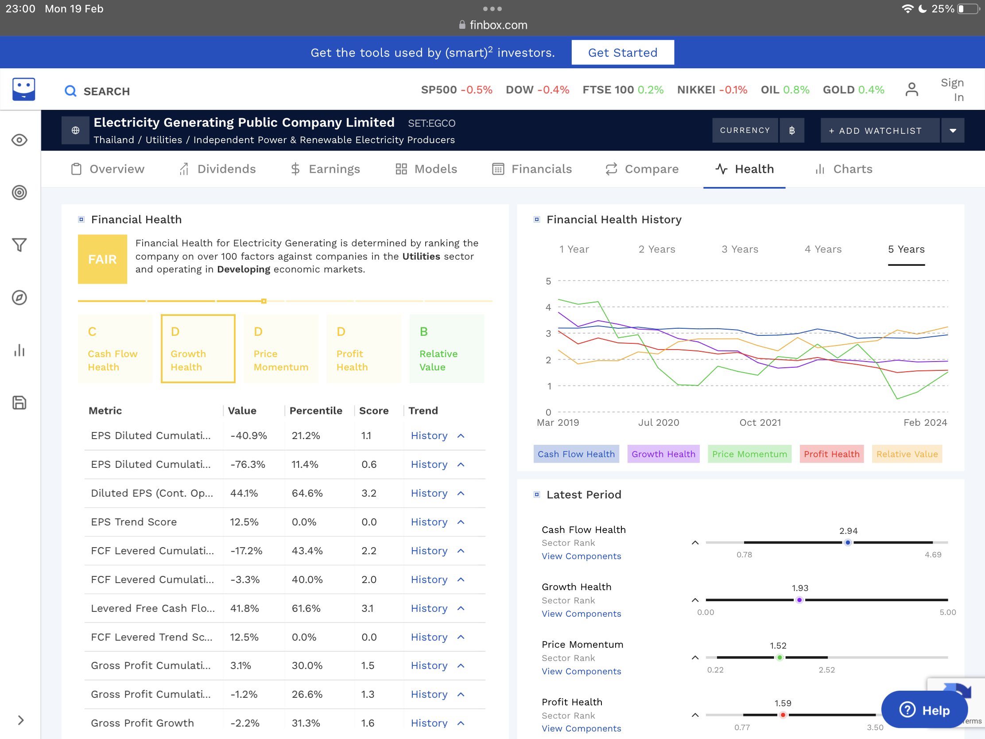Select the Profit Health D card
Image resolution: width=985 pixels, height=739 pixels.
[364, 349]
